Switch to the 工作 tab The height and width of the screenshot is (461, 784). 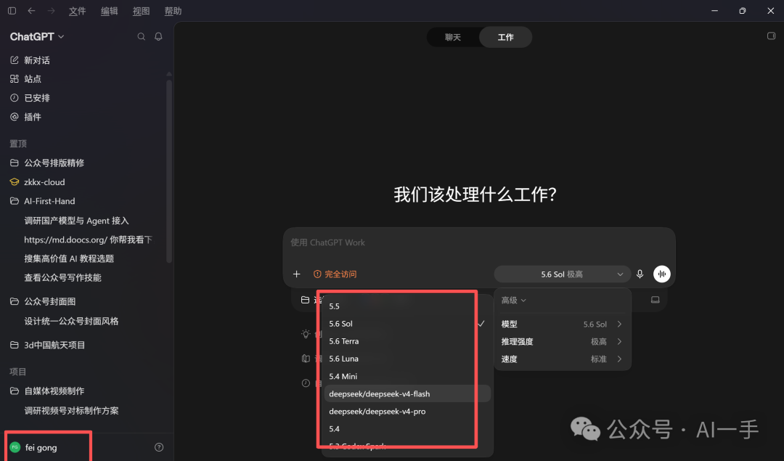[505, 37]
